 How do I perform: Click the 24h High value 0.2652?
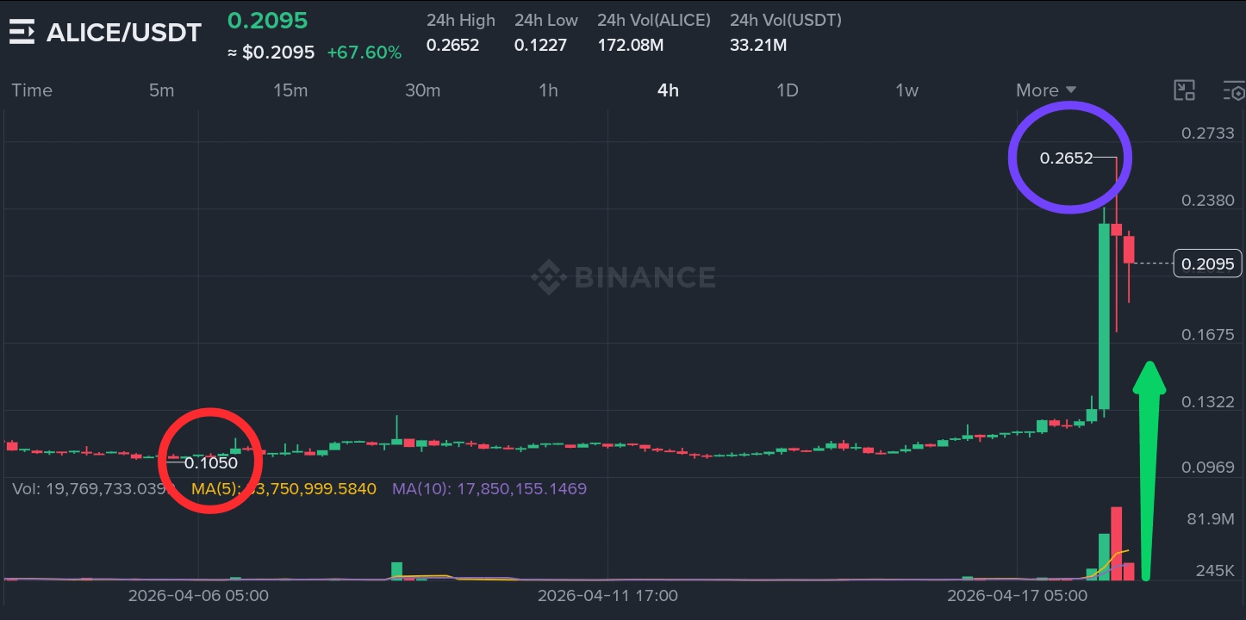[452, 45]
